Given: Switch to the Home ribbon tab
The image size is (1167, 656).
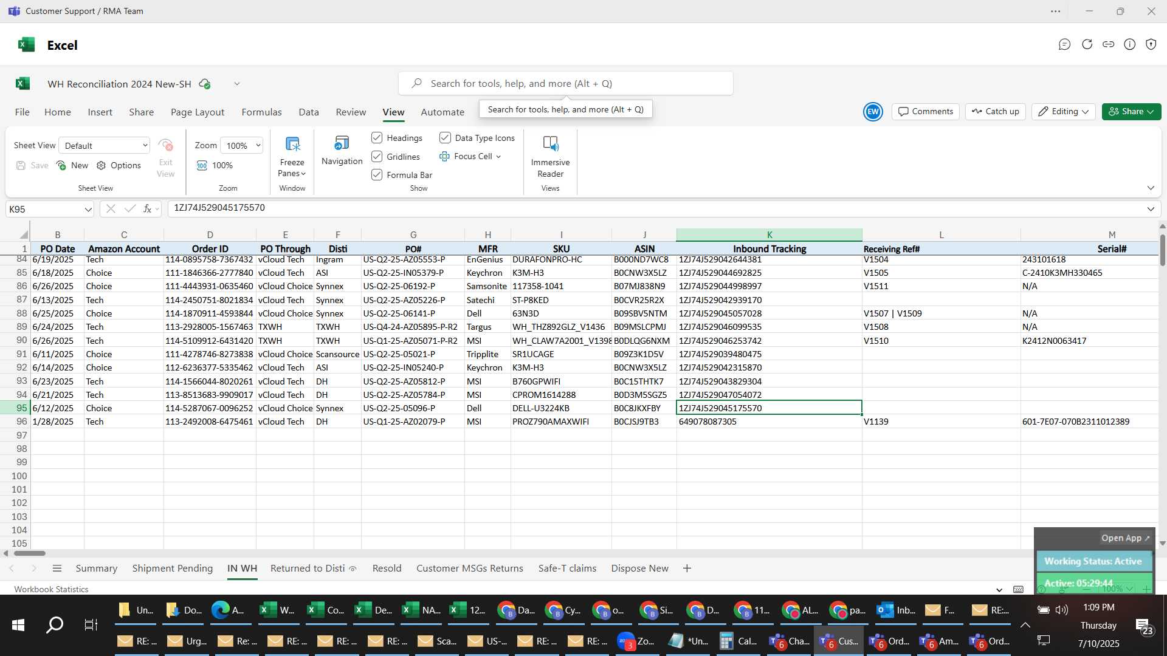Looking at the screenshot, I should tap(58, 112).
